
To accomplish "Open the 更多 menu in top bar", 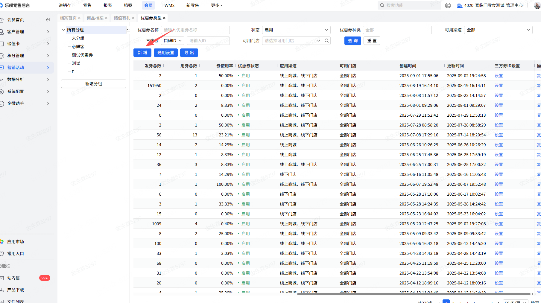I will (x=216, y=5).
